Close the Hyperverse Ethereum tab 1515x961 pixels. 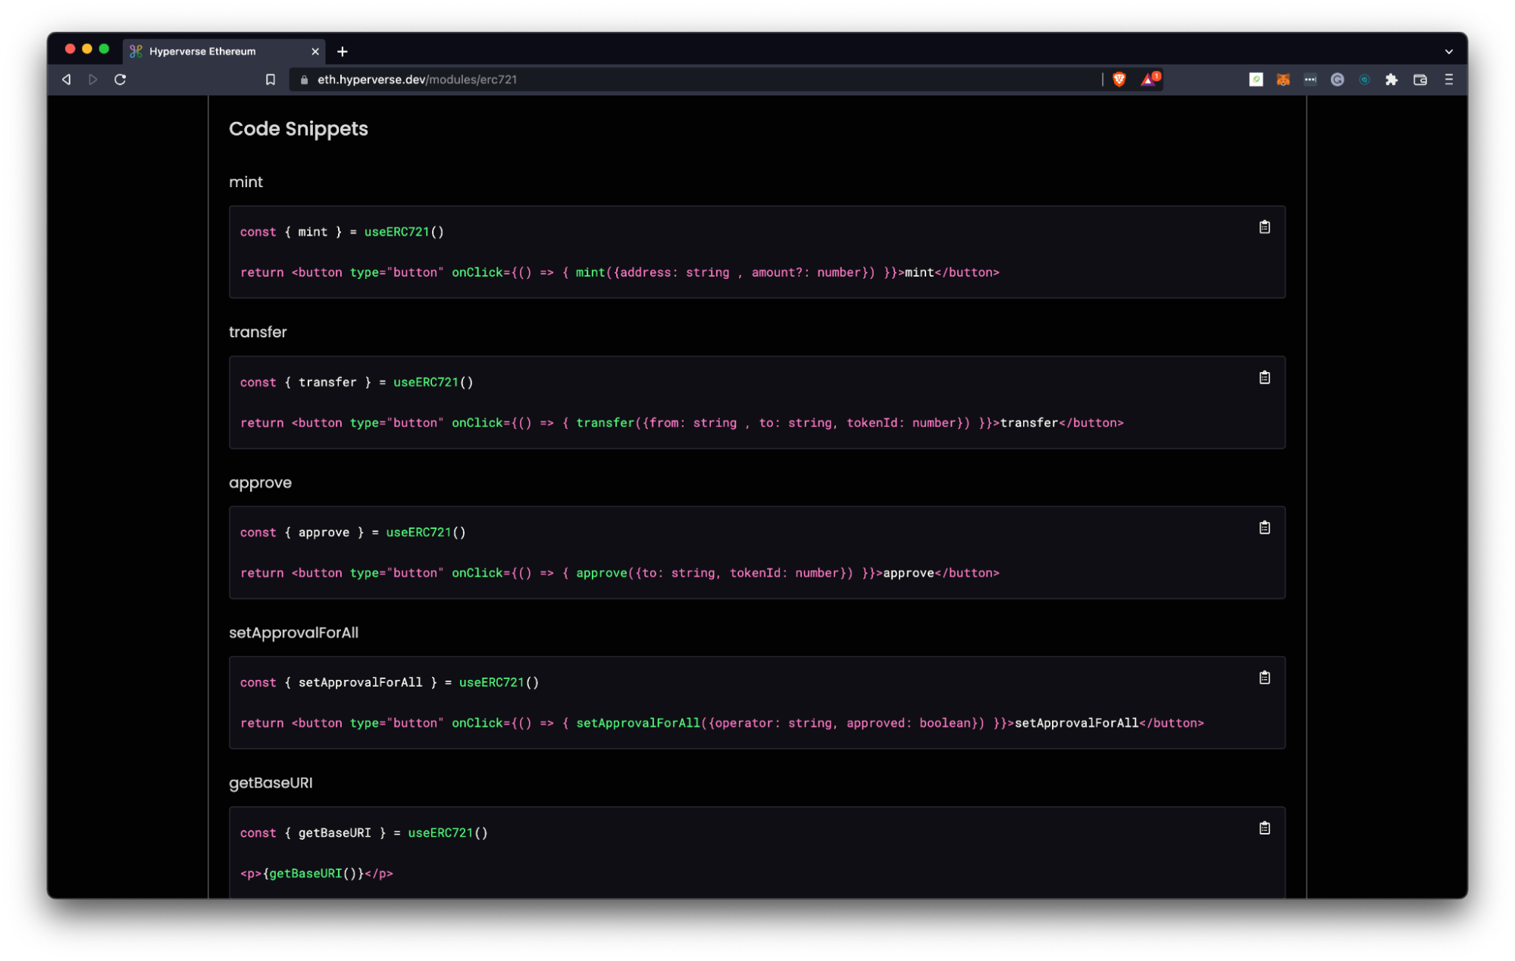(x=315, y=52)
